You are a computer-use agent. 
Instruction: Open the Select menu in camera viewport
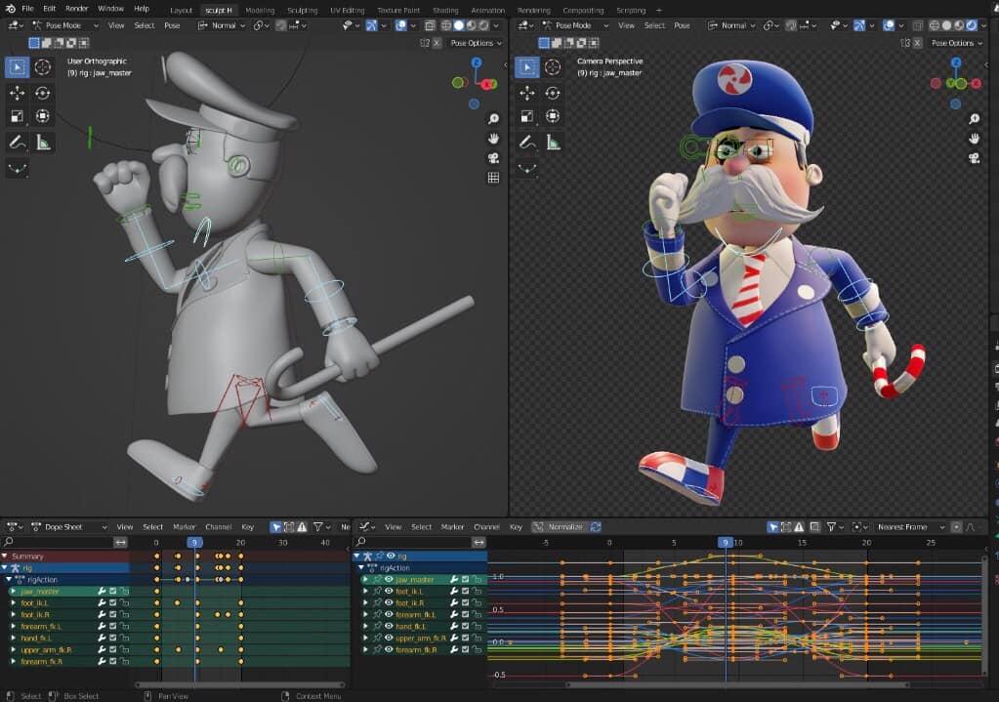tap(654, 25)
